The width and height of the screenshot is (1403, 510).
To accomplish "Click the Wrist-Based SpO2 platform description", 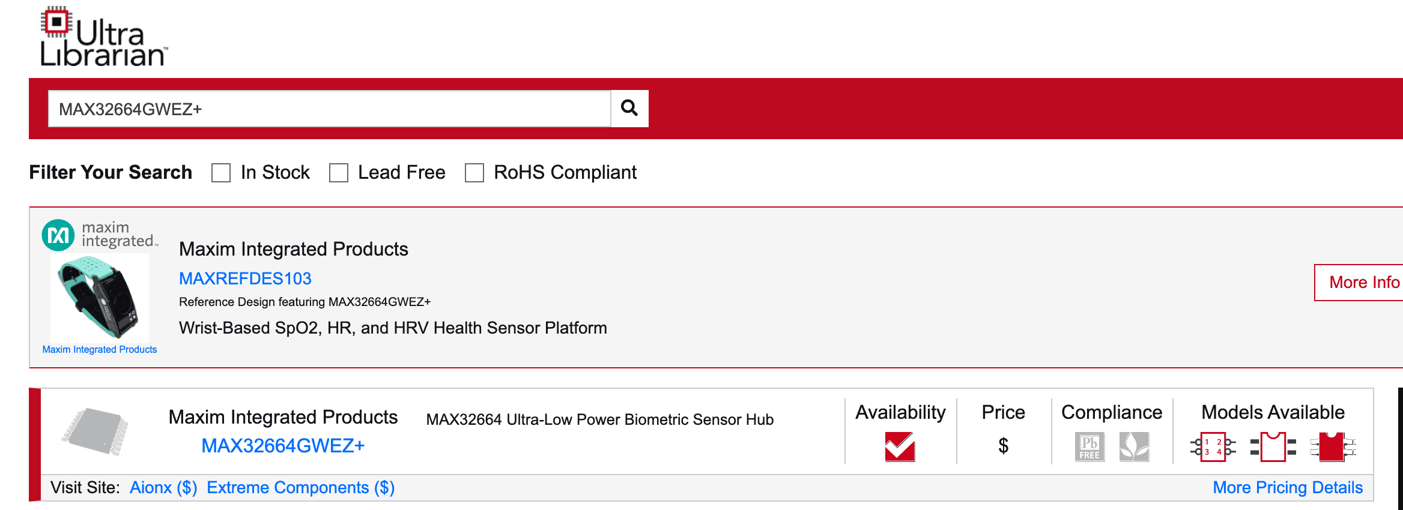I will (393, 328).
